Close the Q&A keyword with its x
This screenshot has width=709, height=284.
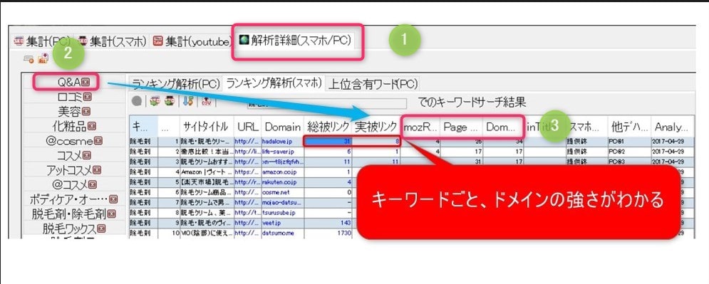(86, 83)
